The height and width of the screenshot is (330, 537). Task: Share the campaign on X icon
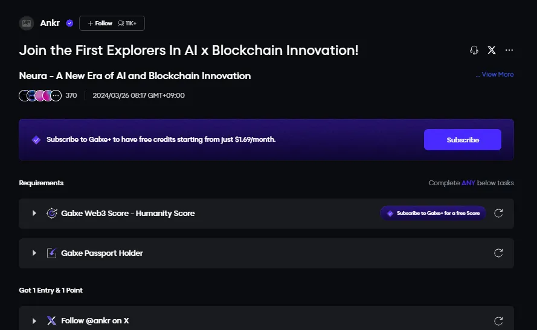(x=492, y=50)
